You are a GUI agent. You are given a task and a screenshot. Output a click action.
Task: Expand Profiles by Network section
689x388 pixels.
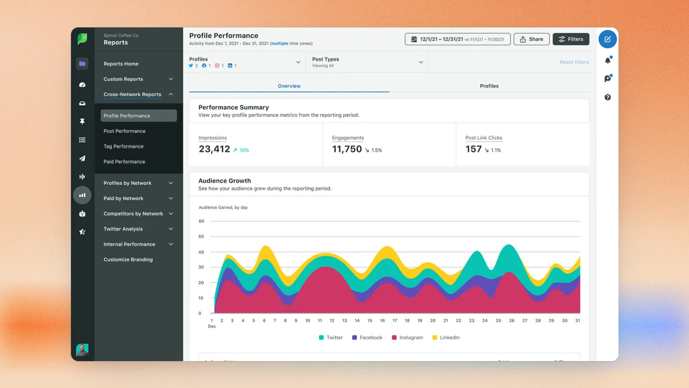[138, 183]
